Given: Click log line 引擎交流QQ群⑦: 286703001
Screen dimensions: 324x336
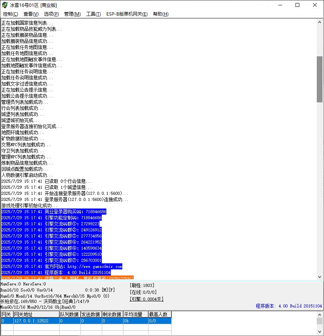Looking at the screenshot, I should tap(52, 260).
